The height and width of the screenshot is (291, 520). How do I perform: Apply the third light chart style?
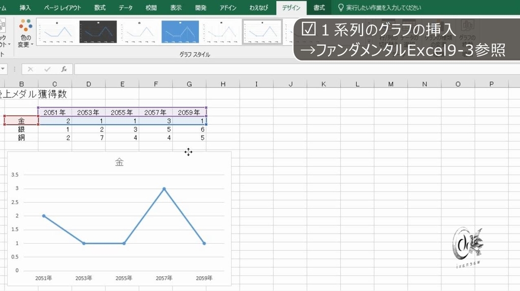139,32
